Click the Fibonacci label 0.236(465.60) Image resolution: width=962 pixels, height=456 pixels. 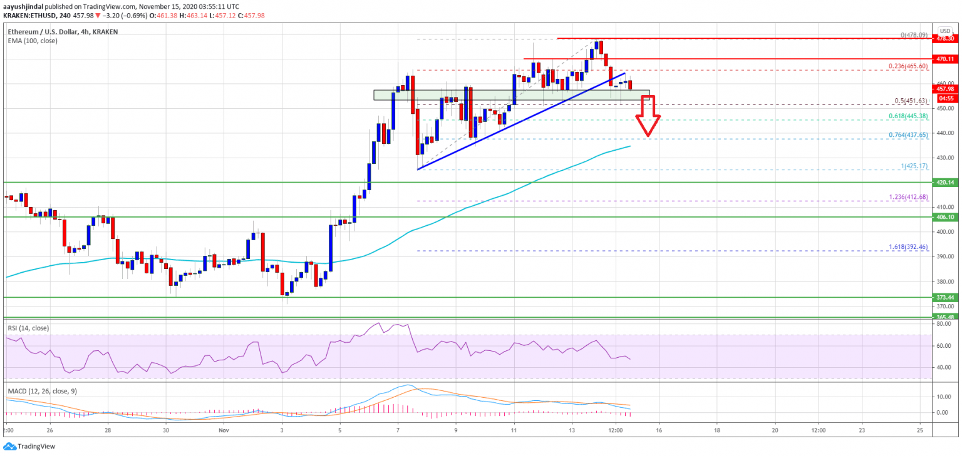click(x=909, y=66)
